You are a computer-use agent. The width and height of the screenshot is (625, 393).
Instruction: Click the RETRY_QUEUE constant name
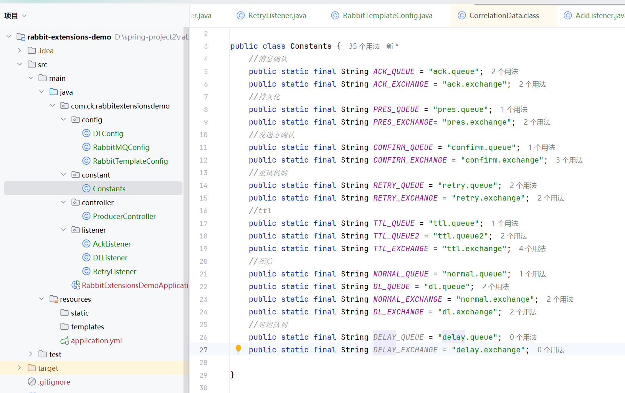click(x=398, y=185)
